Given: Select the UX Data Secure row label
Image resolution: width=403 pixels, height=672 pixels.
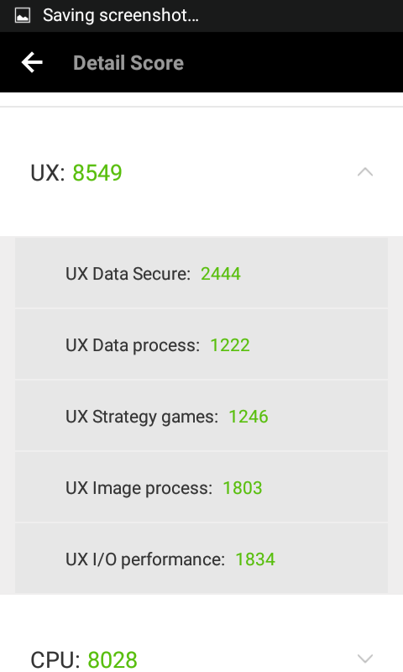Looking at the screenshot, I should click(x=128, y=274).
